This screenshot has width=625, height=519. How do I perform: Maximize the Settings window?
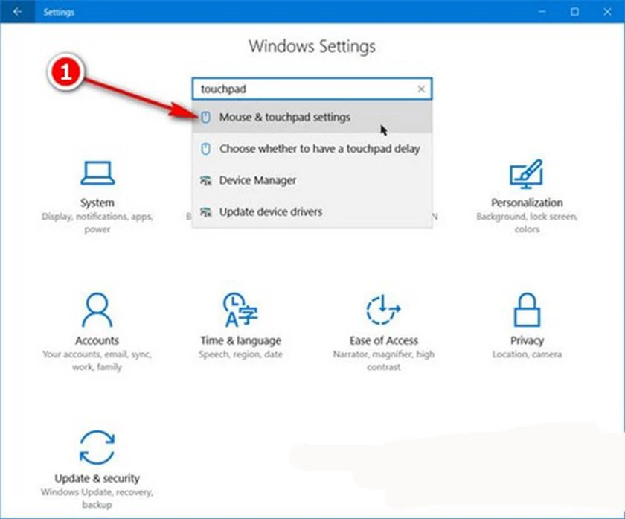click(x=574, y=12)
